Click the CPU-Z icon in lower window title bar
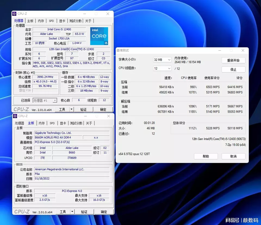 click(15, 116)
